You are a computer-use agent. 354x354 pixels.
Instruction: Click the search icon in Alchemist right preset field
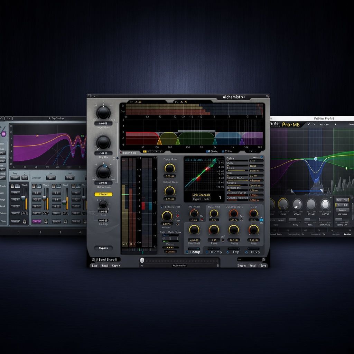263,259
